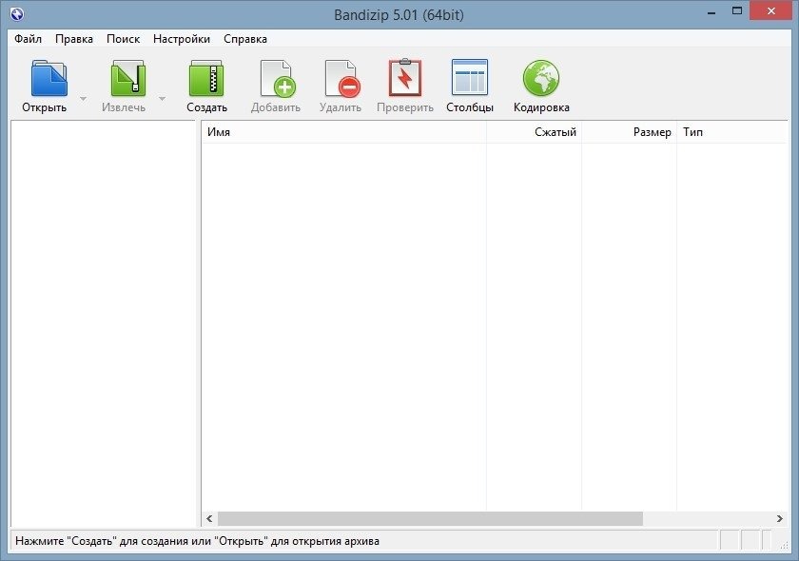
Task: Expand the dropdown arrow next to Извлечь
Action: 162,98
